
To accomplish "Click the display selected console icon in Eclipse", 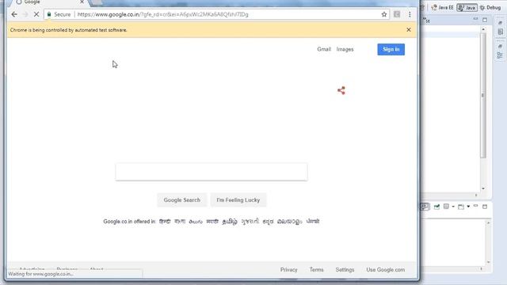I will coord(446,206).
